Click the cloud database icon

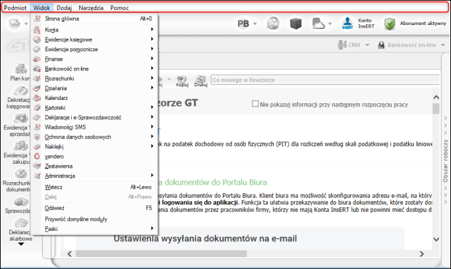point(318,24)
